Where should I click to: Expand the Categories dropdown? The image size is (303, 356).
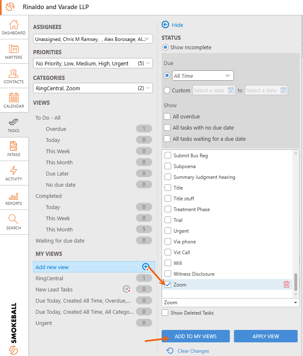(x=93, y=88)
